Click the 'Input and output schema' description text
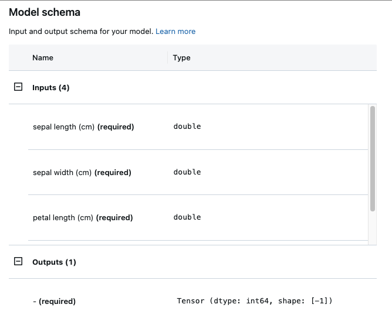This screenshot has width=392, height=318. click(x=80, y=31)
